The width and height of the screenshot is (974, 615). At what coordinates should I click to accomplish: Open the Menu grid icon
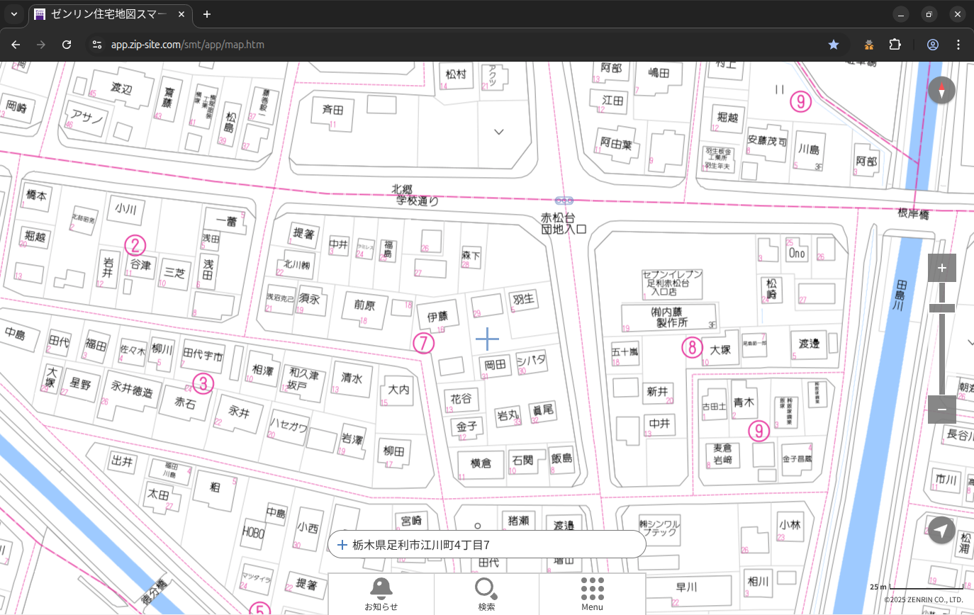point(592,594)
